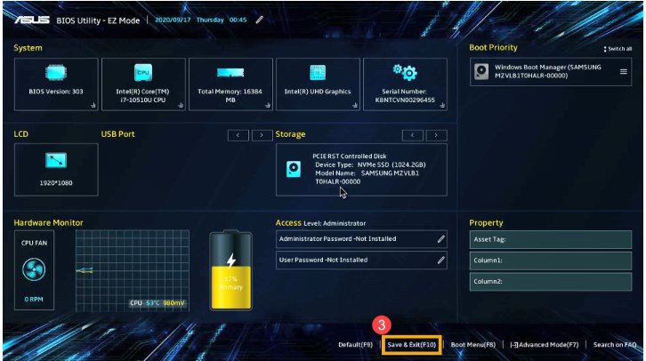Click the Intel UHD Graphics icon

click(317, 73)
